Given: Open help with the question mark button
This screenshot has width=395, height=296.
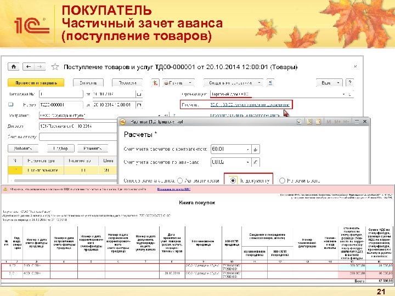Looking at the screenshot, I should coord(350,83).
